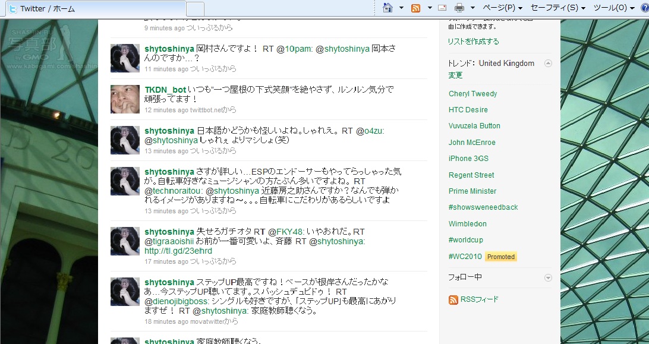Click the RSS feeds toolbar icon
The image size is (649, 344).
415,8
